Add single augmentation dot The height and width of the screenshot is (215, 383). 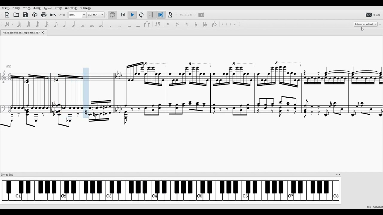point(110,26)
